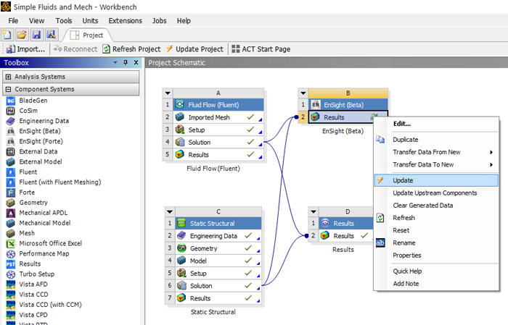Select Fluent (with Fluent Meshing) icon
Screen dimensions: 508x325
point(11,182)
